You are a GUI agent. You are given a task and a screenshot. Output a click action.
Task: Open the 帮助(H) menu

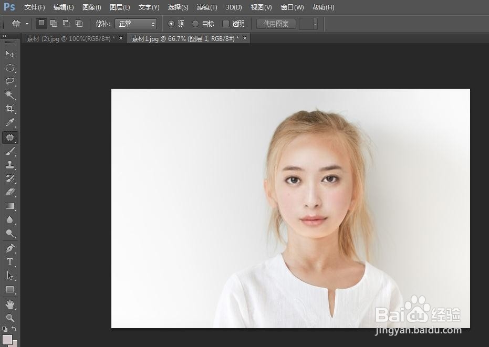pyautogui.click(x=323, y=7)
